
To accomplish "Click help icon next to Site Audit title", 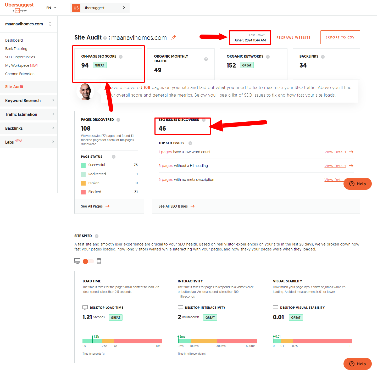I will coord(105,38).
